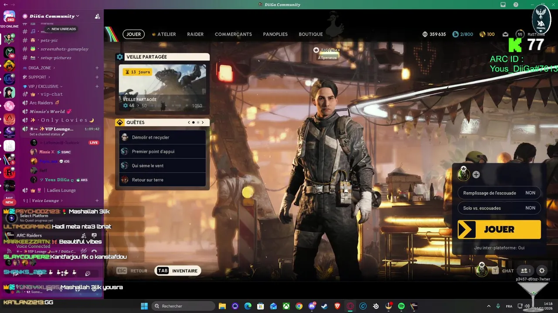
Task: Open Steam from the taskbar
Action: point(324,306)
